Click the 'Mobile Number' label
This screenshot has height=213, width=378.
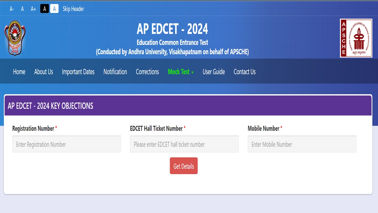tap(264, 128)
